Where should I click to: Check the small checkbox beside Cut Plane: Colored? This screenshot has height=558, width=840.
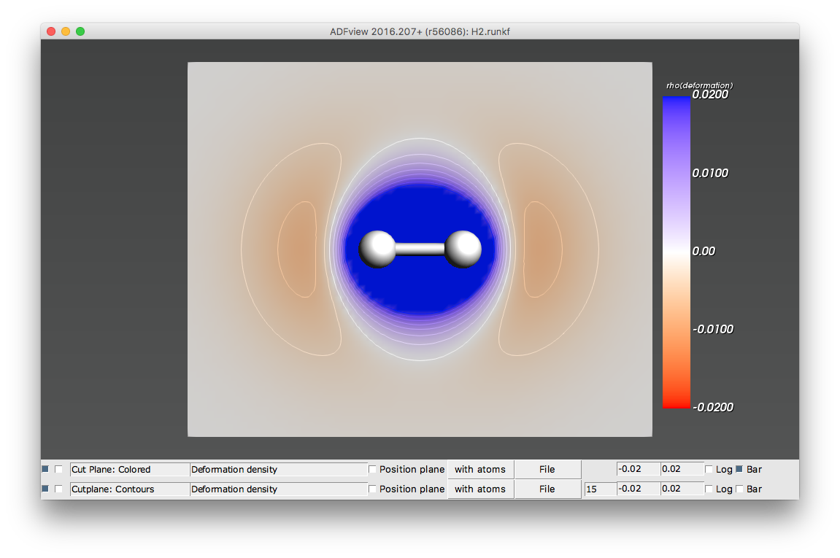59,469
